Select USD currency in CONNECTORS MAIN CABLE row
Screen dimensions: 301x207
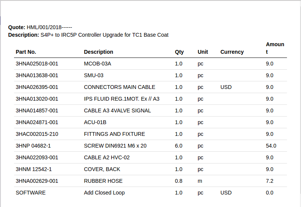coord(226,87)
